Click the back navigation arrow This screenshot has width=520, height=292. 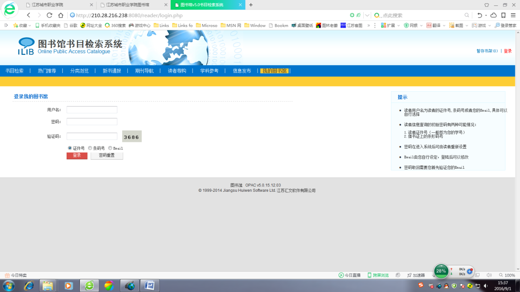(29, 15)
